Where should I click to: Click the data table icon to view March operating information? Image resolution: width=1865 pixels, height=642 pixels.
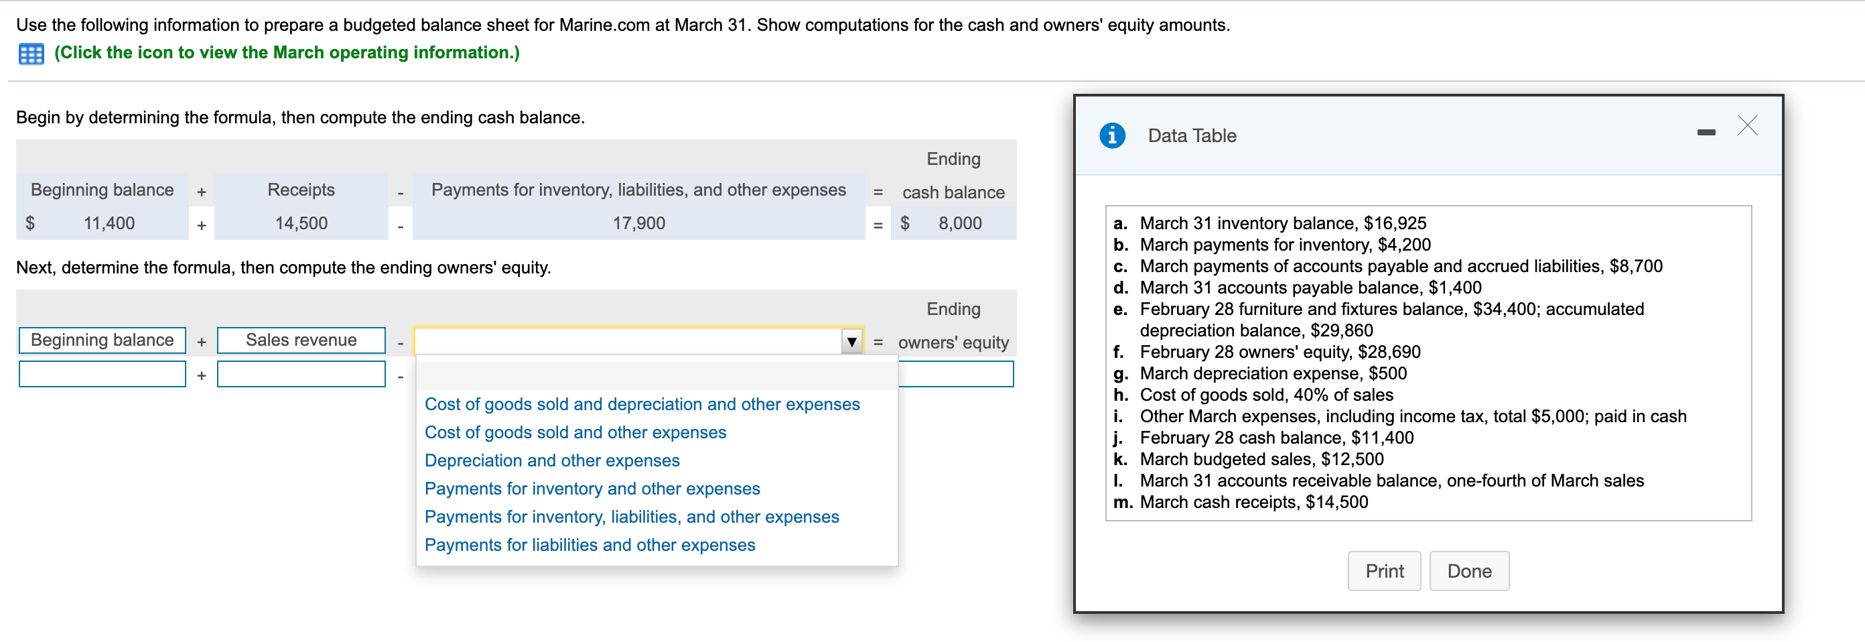point(29,52)
